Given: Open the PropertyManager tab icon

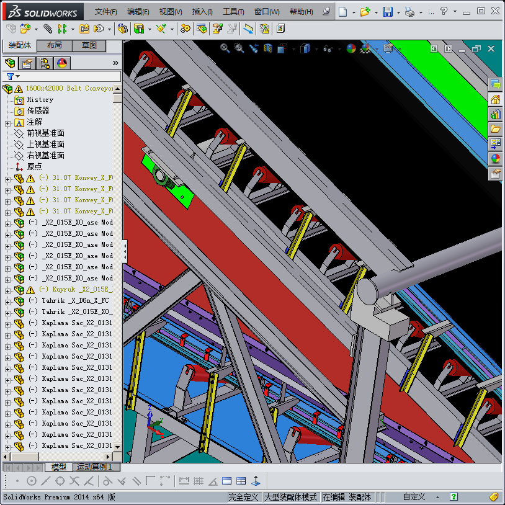Looking at the screenshot, I should 27,63.
